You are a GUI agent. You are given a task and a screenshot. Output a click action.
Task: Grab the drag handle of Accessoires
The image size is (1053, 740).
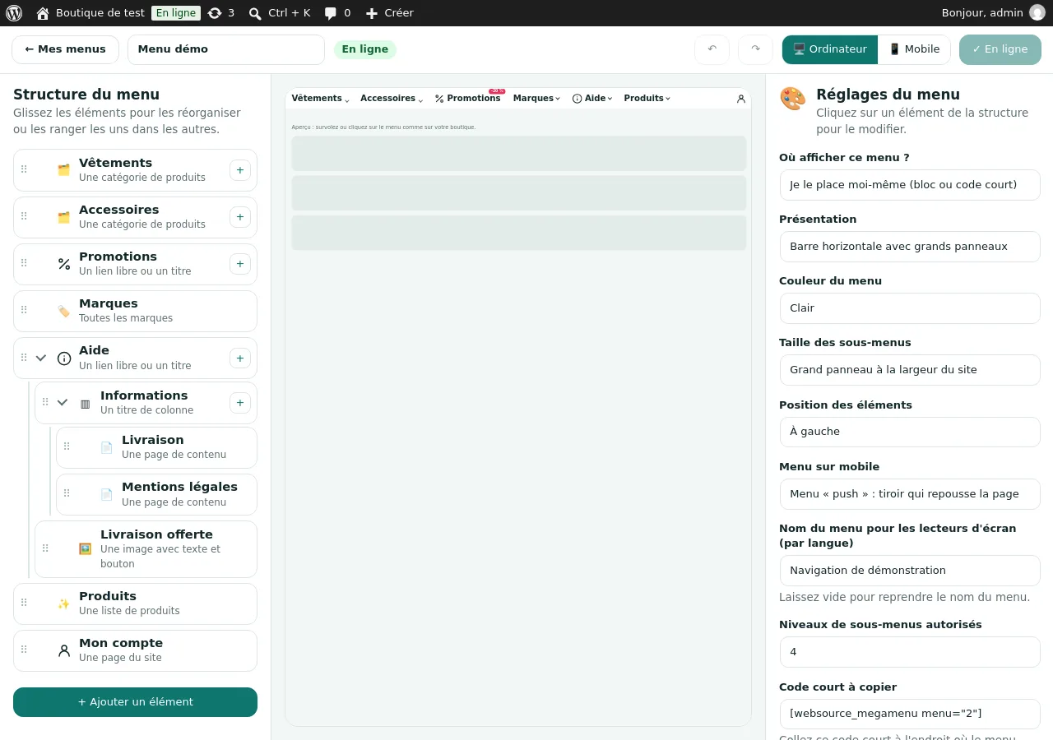point(24,217)
